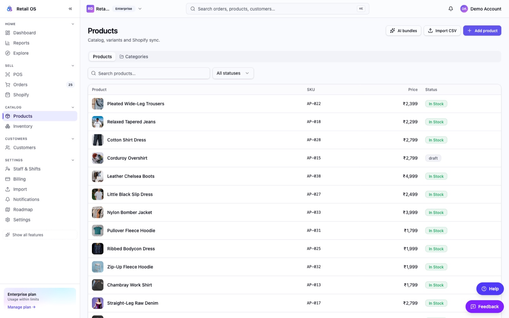Click the Products cube icon in the sidebar
509x318 pixels.
(x=8, y=116)
